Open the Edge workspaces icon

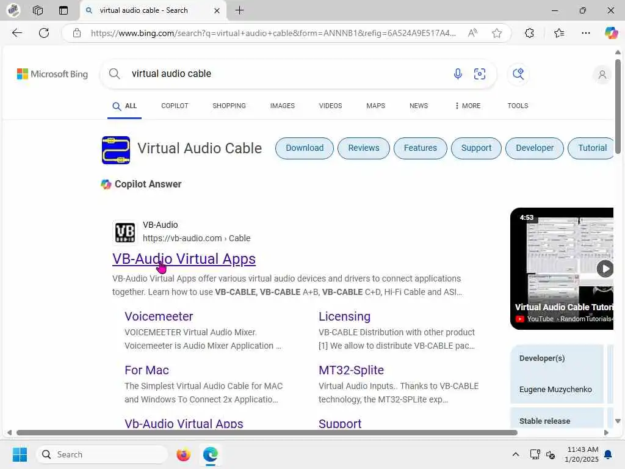coord(38,10)
